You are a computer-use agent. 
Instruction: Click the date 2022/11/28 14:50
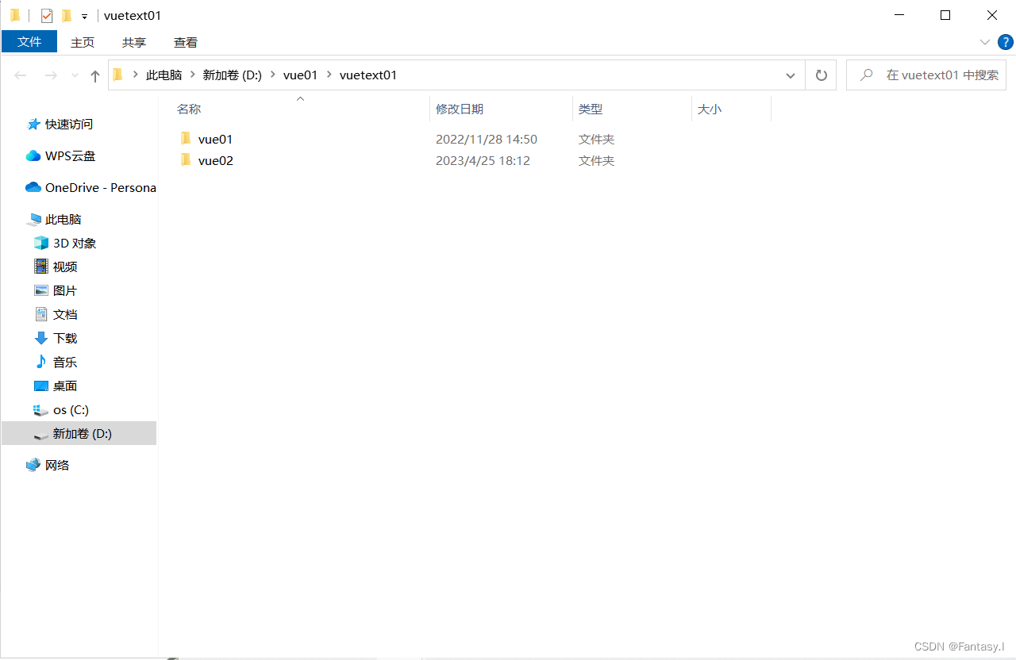click(x=487, y=140)
